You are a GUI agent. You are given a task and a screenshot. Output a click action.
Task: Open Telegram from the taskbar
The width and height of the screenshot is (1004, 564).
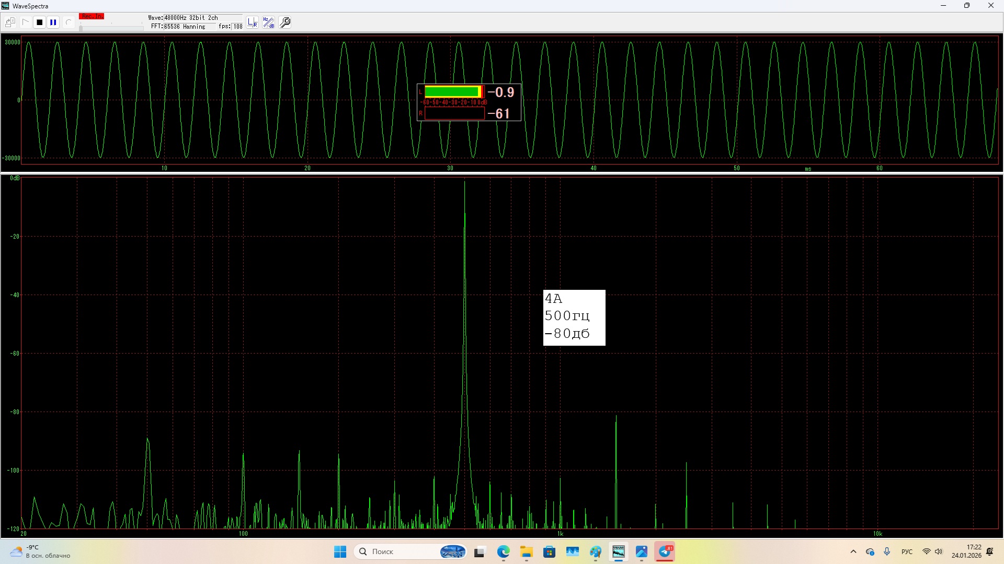pyautogui.click(x=665, y=551)
